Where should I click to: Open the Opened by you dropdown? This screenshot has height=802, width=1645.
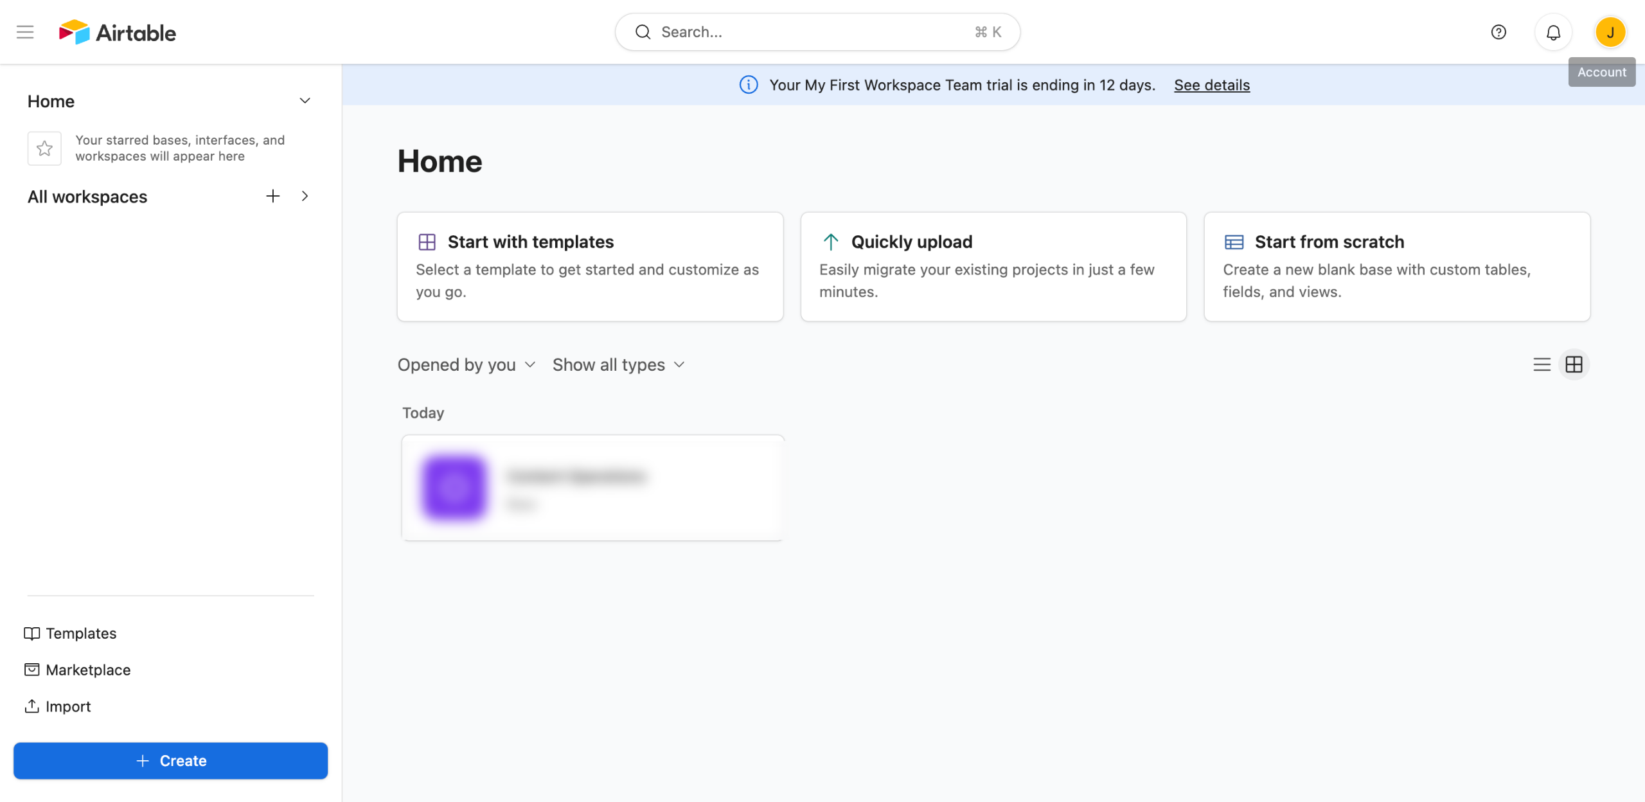467,365
